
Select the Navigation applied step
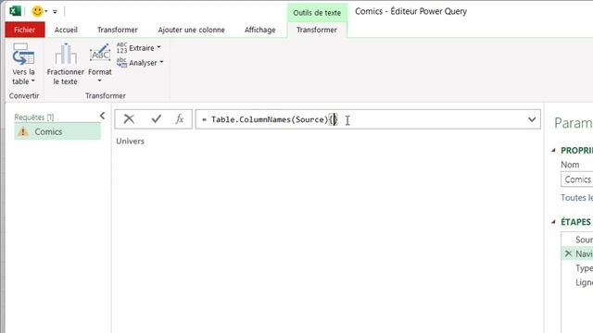point(584,254)
